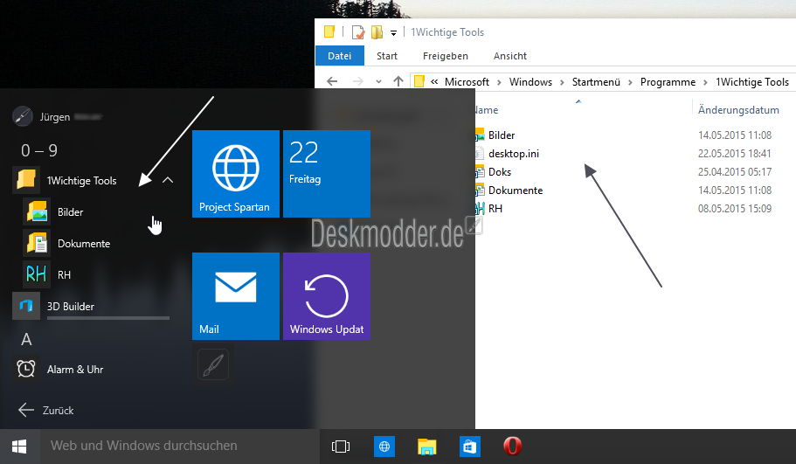Click the date 08.05.2015 15:09
This screenshot has height=464, width=796.
(734, 208)
